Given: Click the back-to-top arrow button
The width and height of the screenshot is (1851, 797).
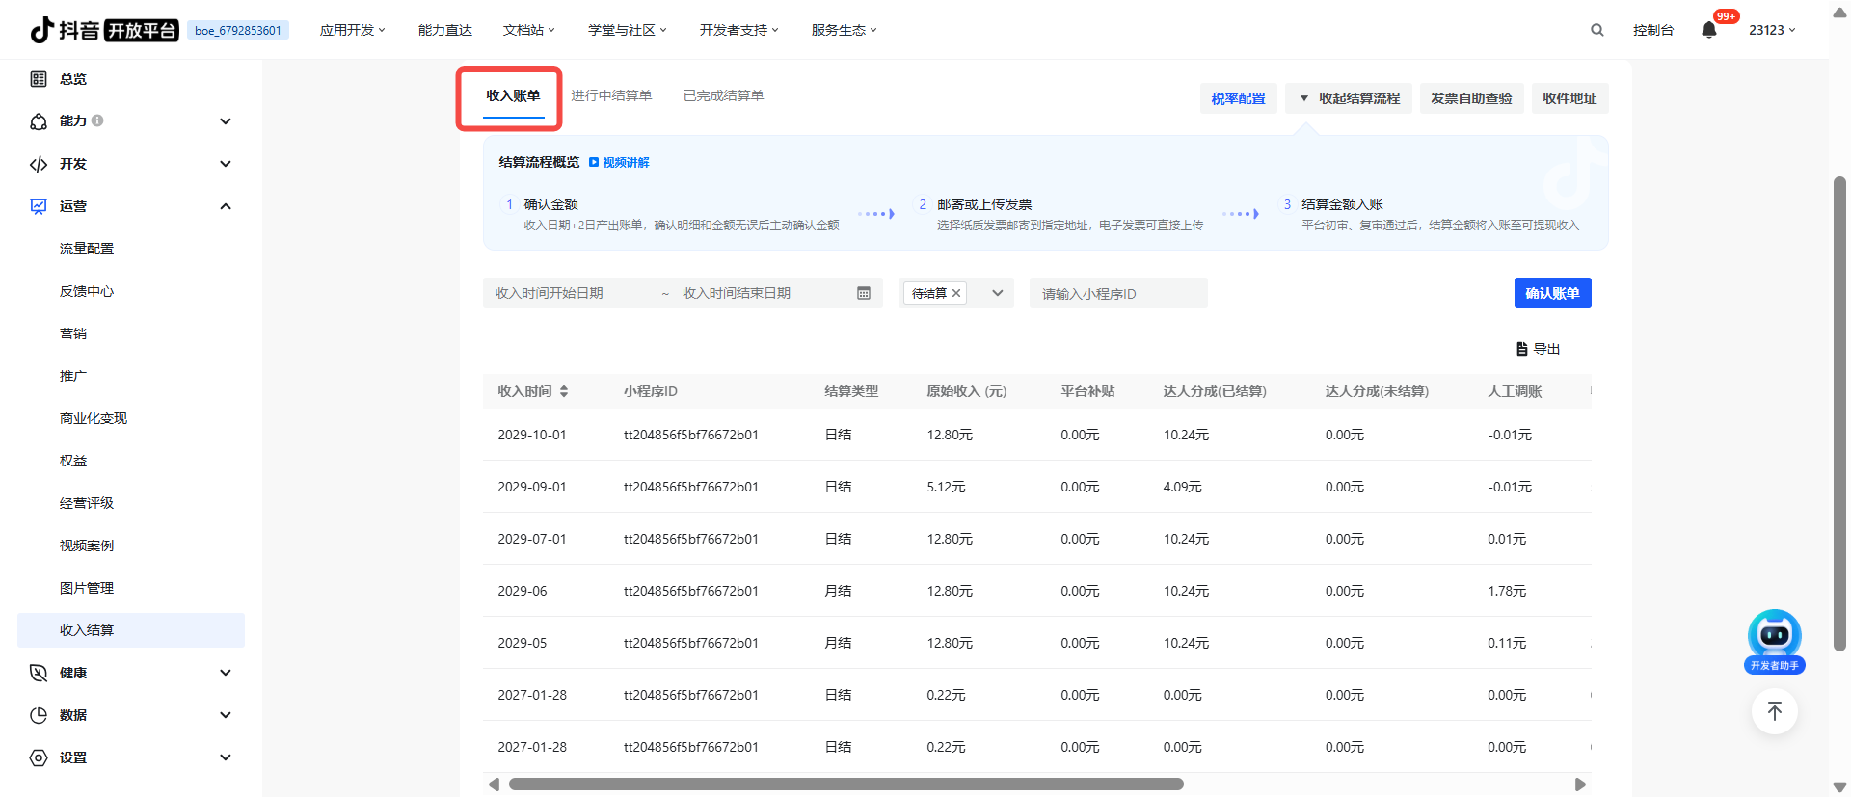Looking at the screenshot, I should click(x=1774, y=712).
